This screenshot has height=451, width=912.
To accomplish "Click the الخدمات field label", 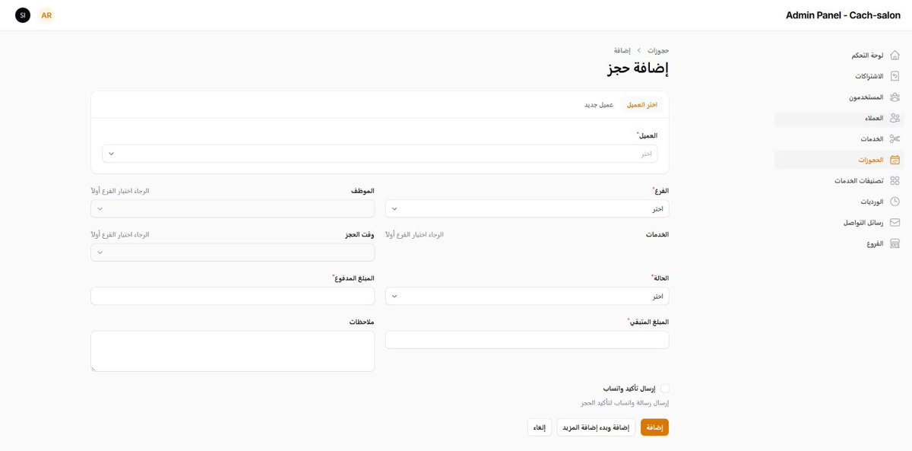I will tap(657, 234).
